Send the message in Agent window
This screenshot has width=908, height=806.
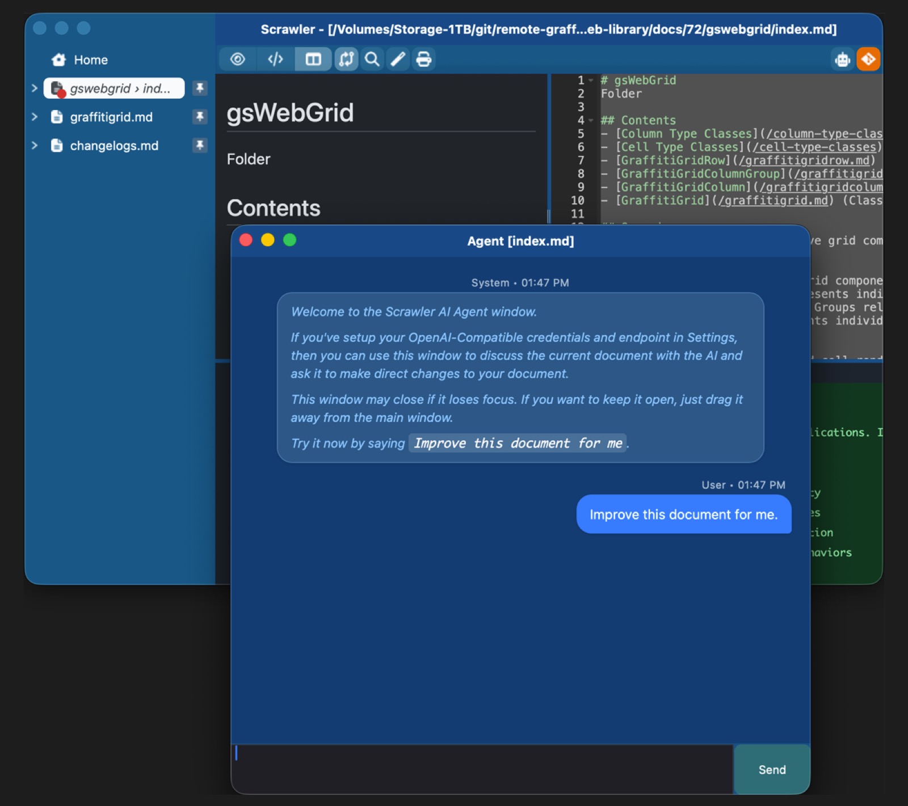[x=772, y=769]
